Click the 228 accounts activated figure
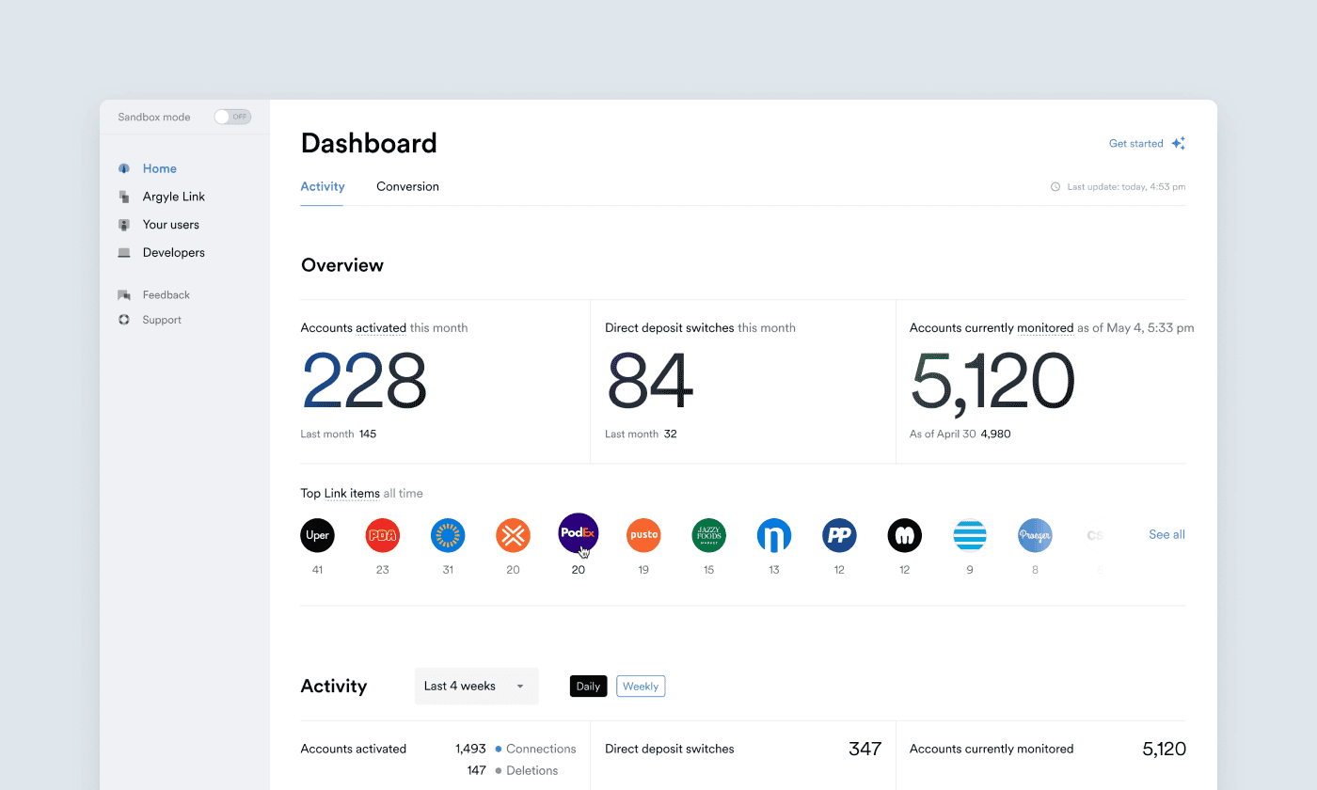 tap(365, 380)
